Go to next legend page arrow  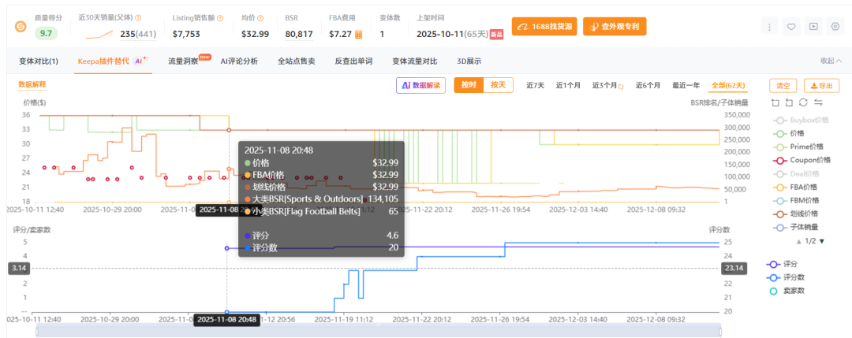[x=821, y=241]
